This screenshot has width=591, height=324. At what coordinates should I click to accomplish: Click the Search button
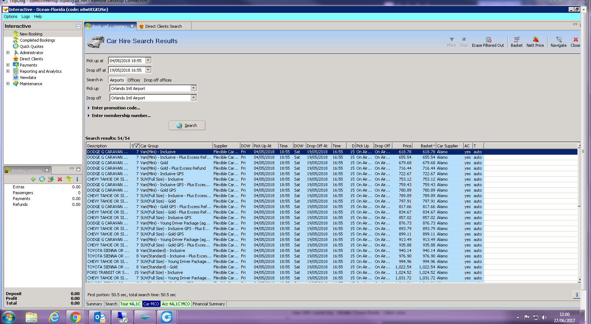tap(187, 125)
